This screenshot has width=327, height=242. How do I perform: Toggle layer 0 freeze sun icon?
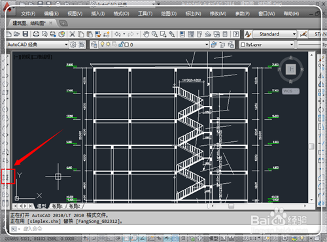pyautogui.click(x=108, y=44)
